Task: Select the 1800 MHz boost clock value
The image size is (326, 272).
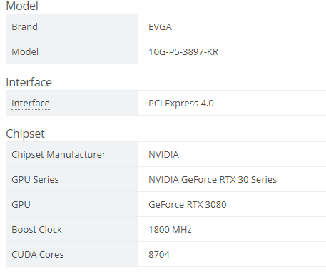Action: (x=170, y=230)
